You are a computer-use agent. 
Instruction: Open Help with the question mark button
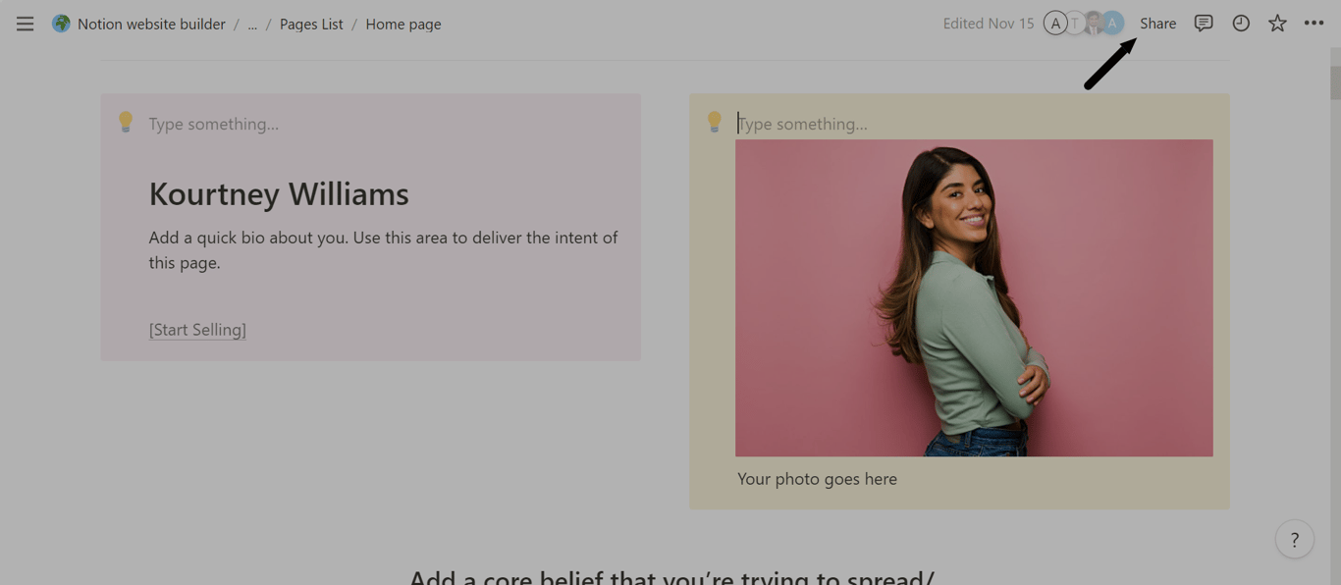click(x=1294, y=539)
